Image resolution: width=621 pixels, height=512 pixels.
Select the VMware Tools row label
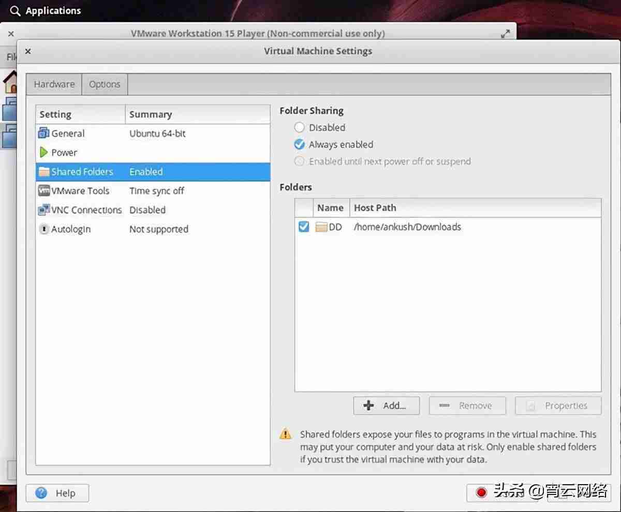point(80,191)
